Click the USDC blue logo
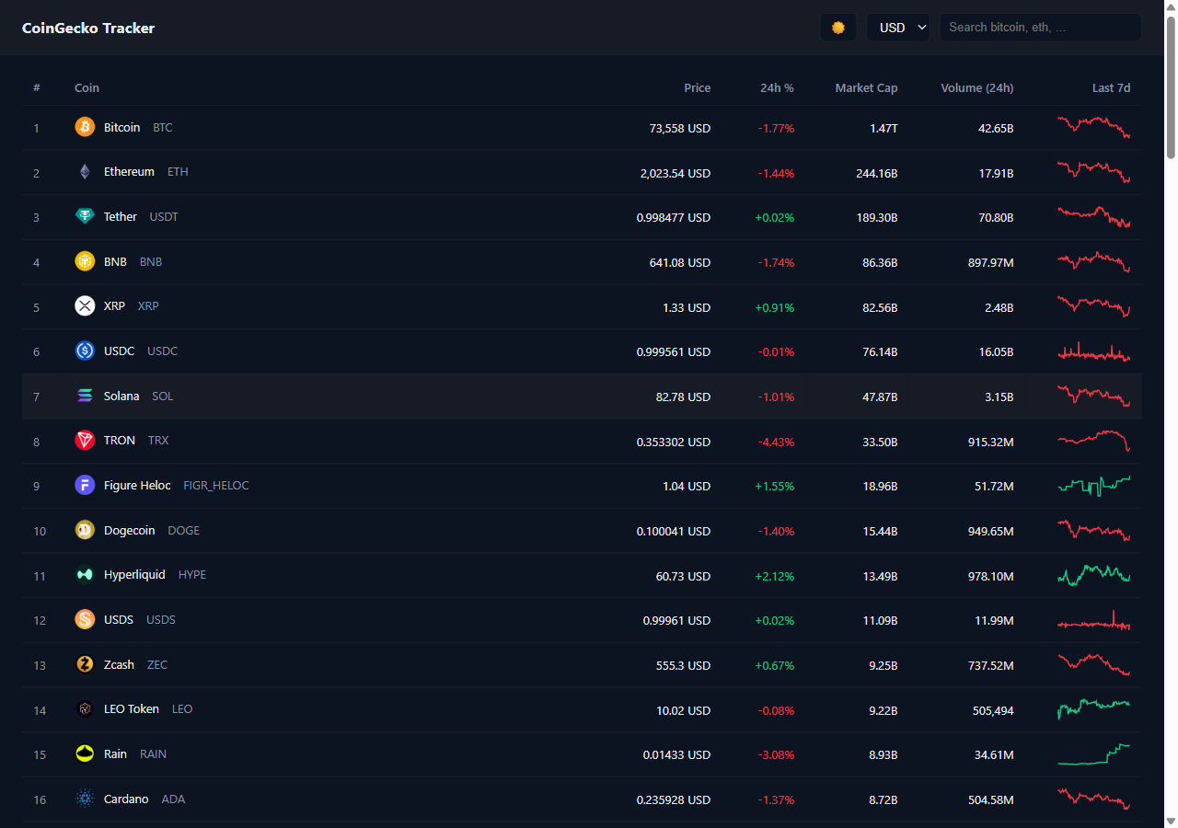The width and height of the screenshot is (1178, 828). click(85, 351)
